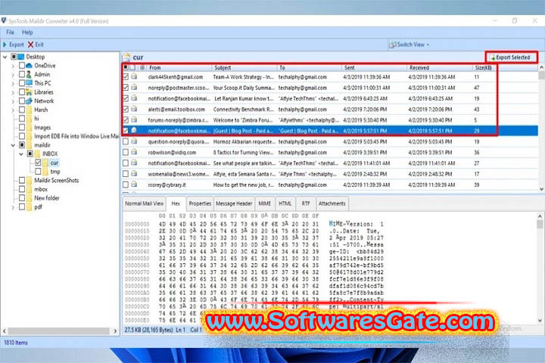Screen dimensions: 545x363
Task: Toggle the select-all checkbox in list header
Action: pos(126,67)
